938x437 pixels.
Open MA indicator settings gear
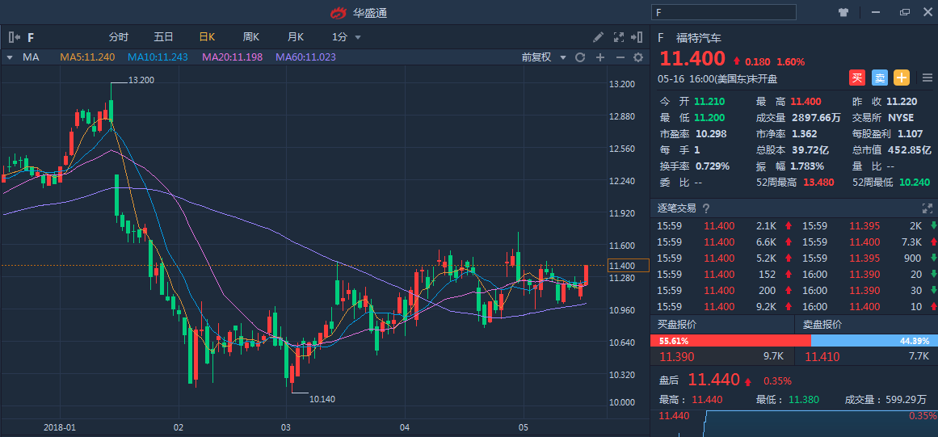[x=638, y=57]
